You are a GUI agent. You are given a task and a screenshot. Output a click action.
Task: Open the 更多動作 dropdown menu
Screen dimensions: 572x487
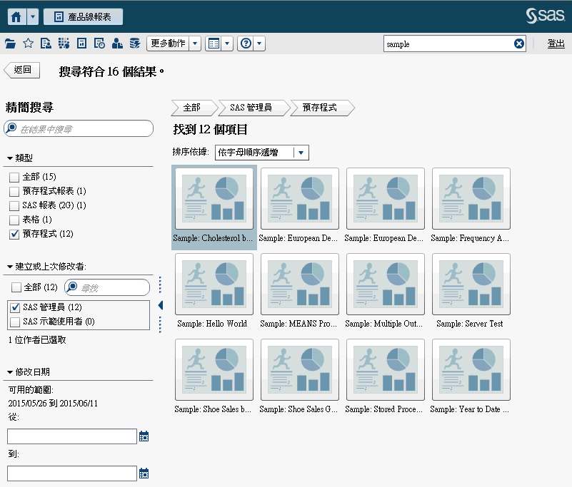[x=169, y=43]
